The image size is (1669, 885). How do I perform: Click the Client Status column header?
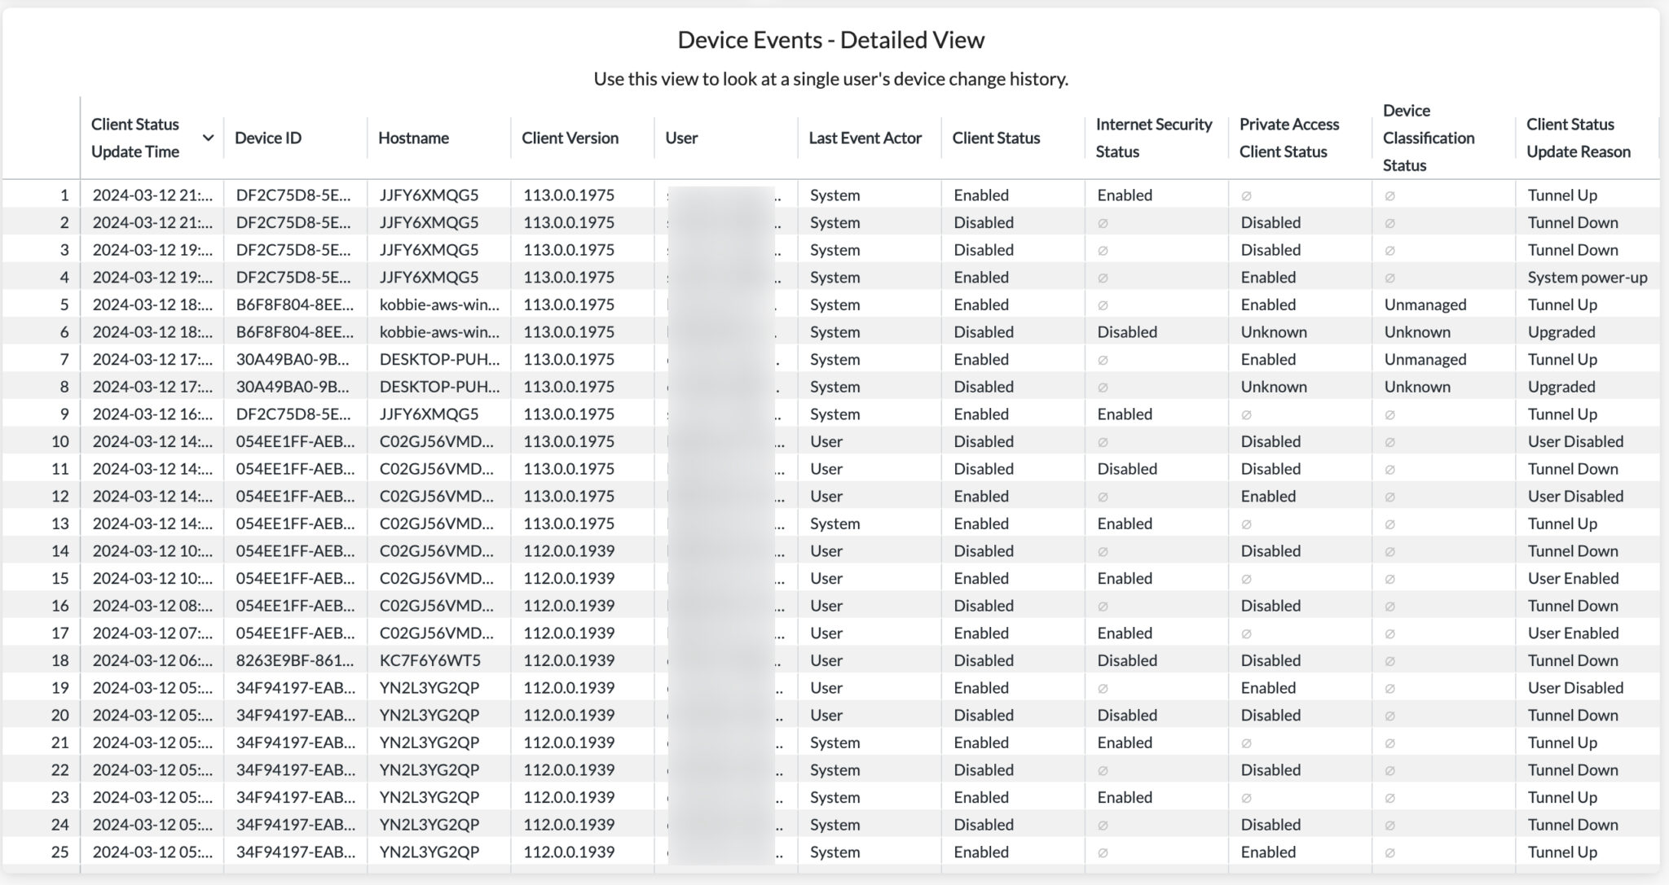coord(996,138)
